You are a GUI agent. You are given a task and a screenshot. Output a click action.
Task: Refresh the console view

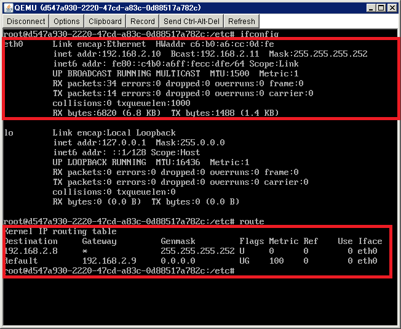click(x=242, y=22)
